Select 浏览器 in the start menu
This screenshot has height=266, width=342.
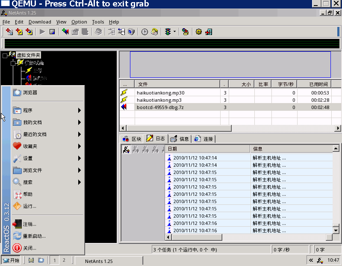(47, 92)
